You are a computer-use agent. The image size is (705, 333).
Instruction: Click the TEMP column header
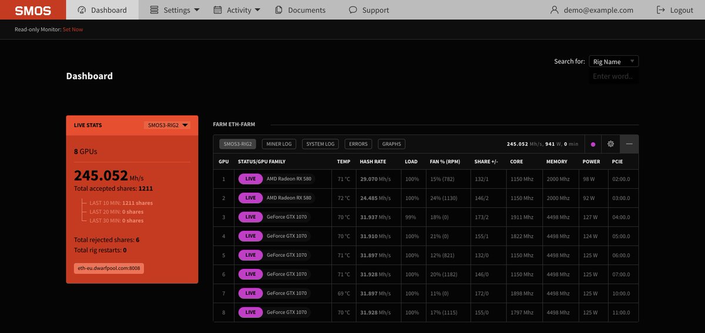(344, 161)
